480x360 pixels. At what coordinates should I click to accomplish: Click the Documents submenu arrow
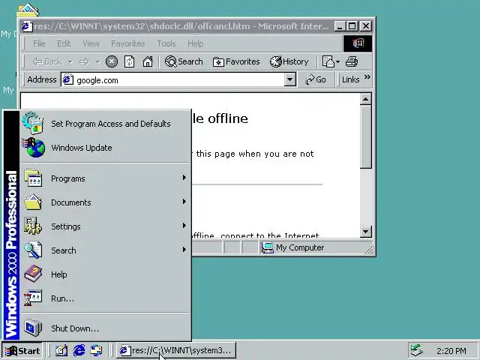(184, 202)
